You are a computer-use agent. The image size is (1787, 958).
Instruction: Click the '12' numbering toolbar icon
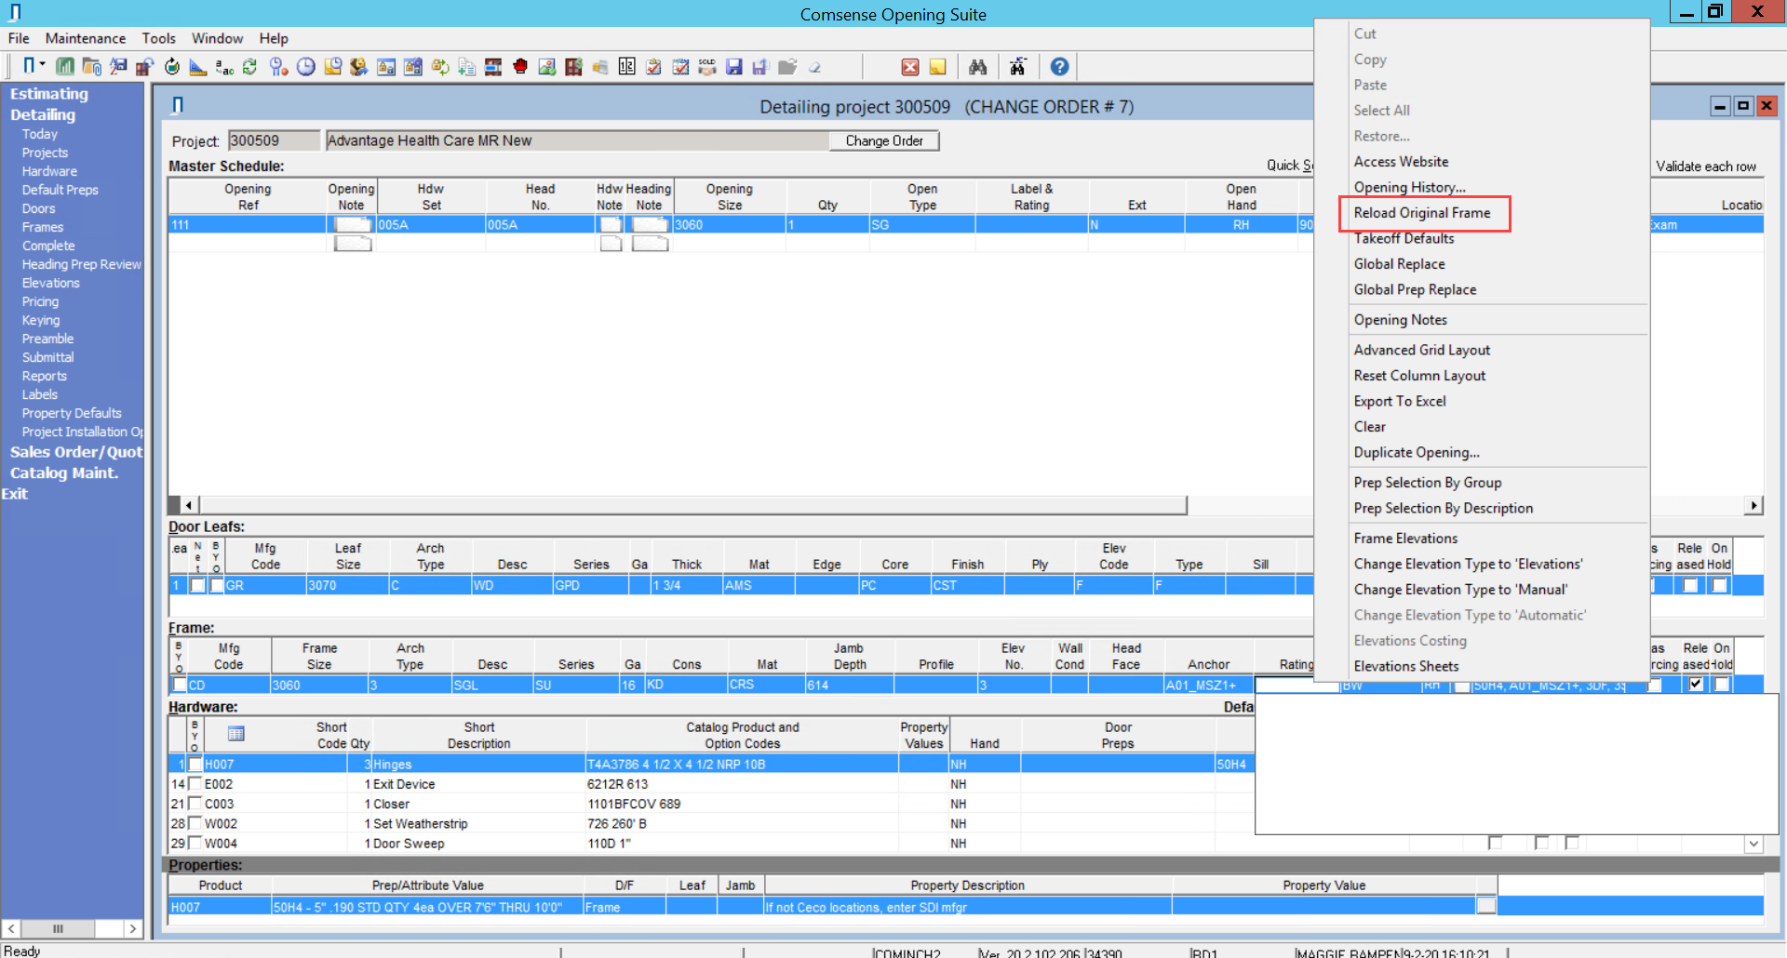626,66
